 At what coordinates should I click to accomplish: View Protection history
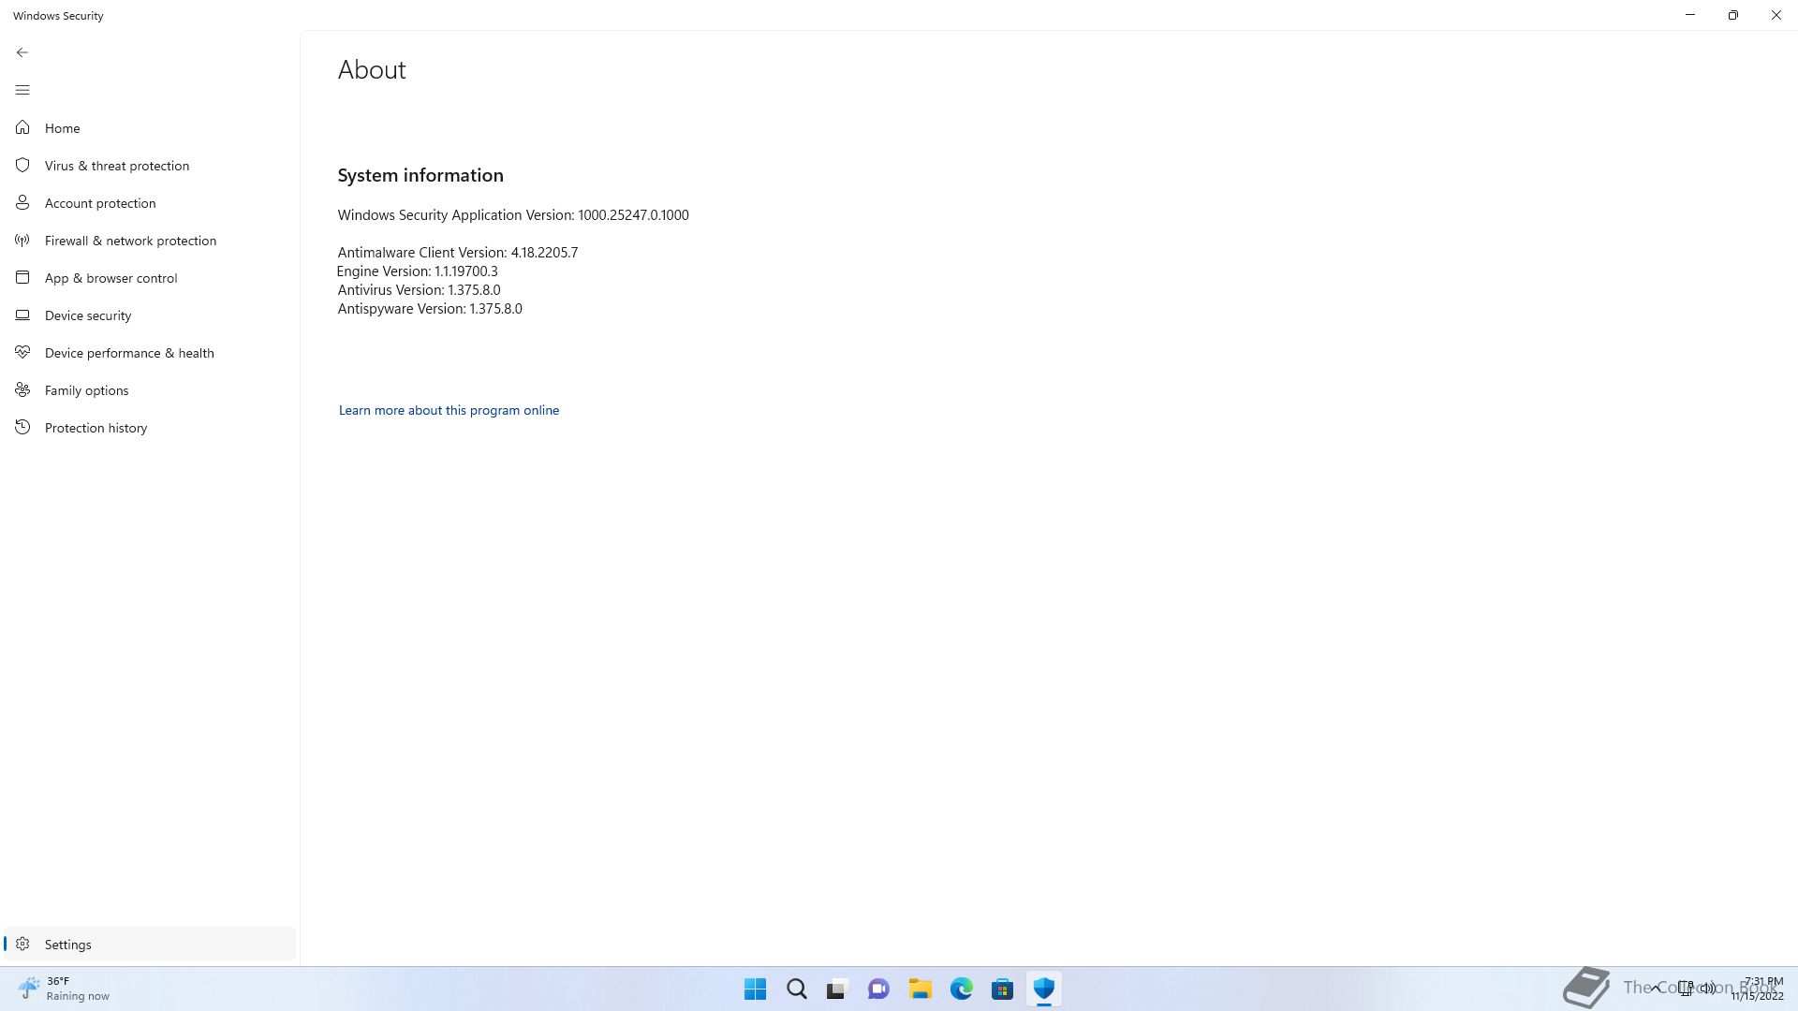tap(150, 428)
